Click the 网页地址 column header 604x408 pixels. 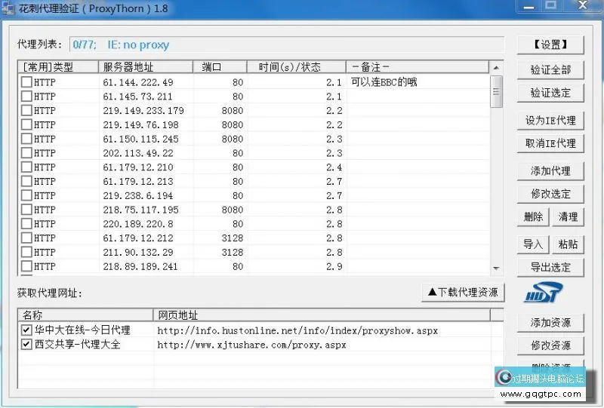pos(322,315)
